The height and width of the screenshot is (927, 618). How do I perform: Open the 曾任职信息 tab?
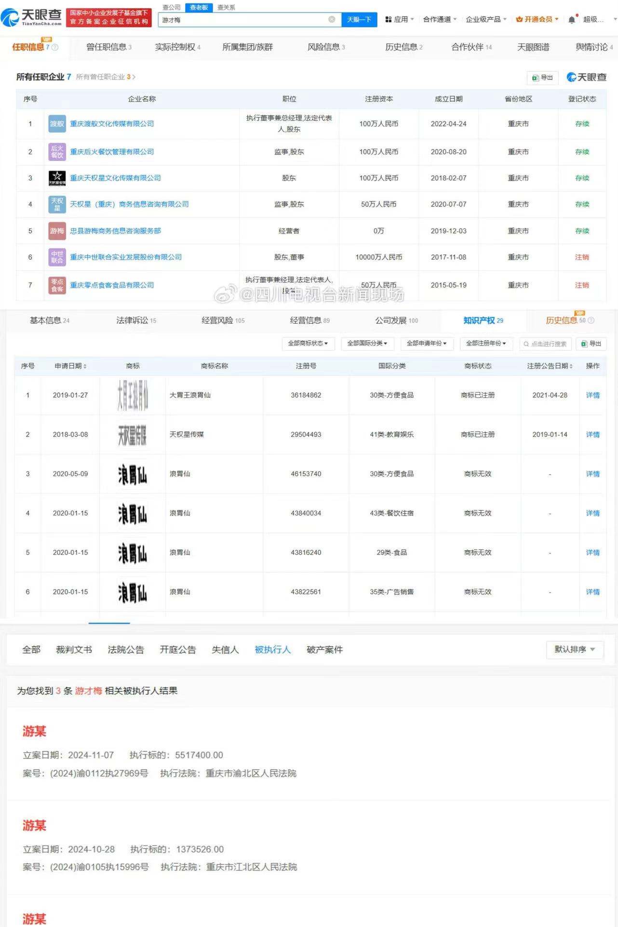109,47
